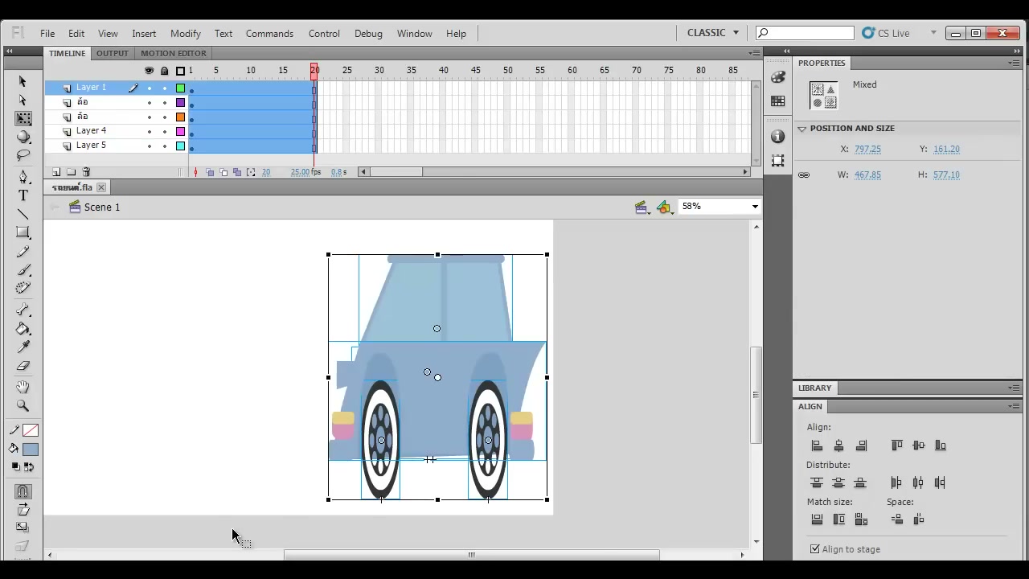Viewport: 1029px width, 579px height.
Task: Switch to the Motion Editor tab
Action: 174,53
